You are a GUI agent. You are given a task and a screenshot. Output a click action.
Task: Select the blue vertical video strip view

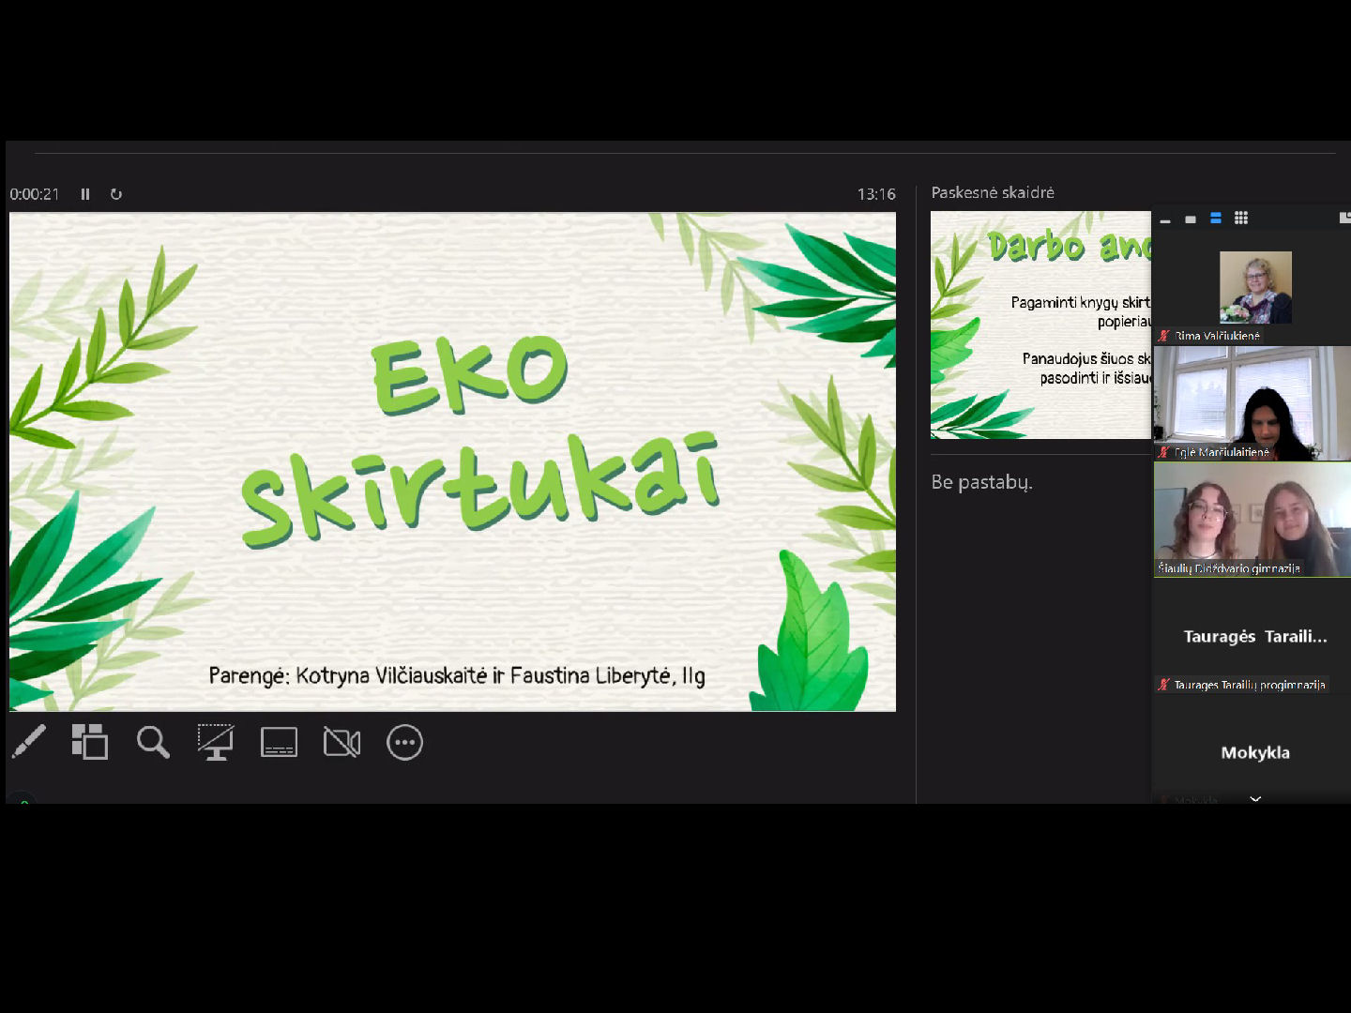pos(1216,219)
